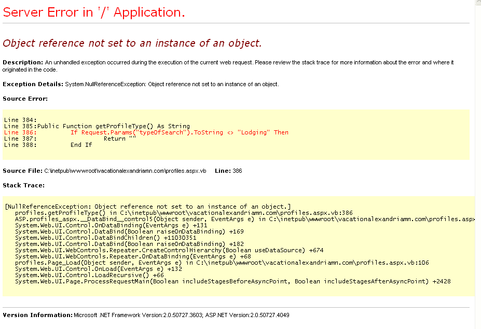Click the '.NET Framework Version:2.0.50727.3603' text
The width and height of the screenshot is (481, 329).
138,315
